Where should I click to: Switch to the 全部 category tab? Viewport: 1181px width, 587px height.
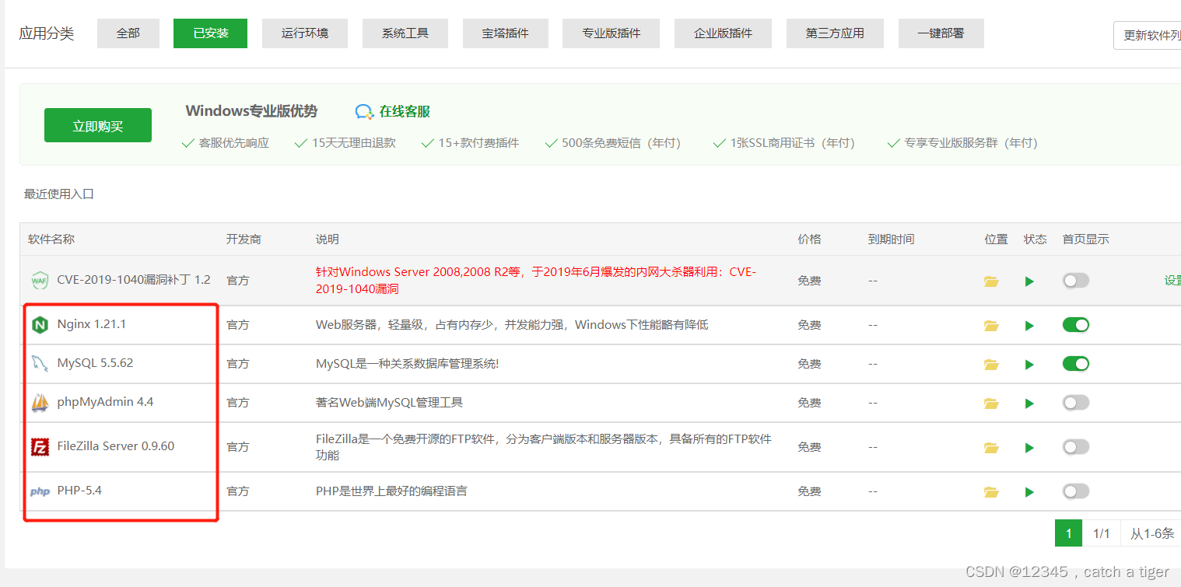(128, 33)
